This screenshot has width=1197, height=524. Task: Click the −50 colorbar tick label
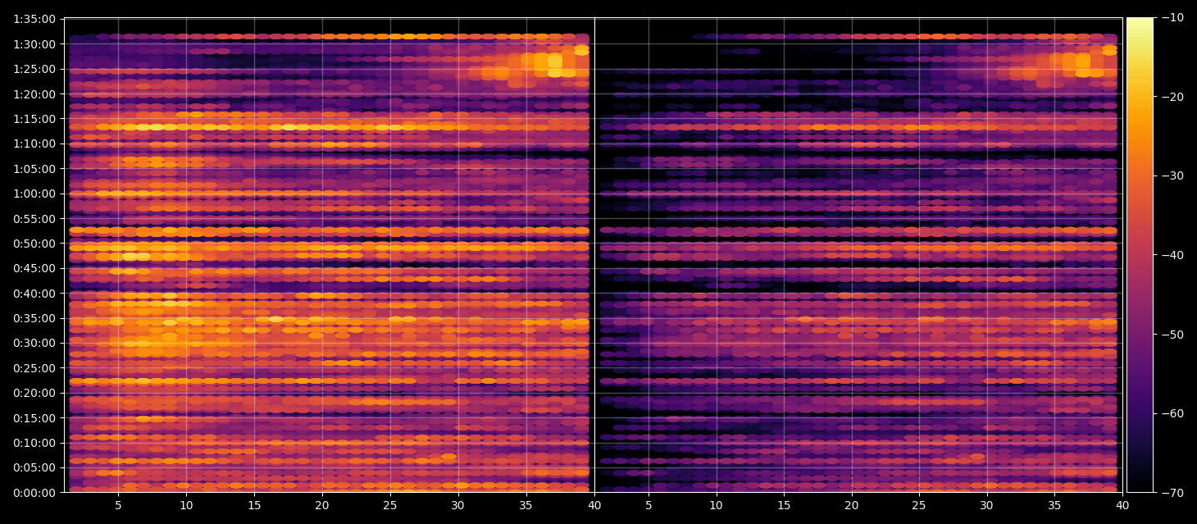(x=1171, y=334)
